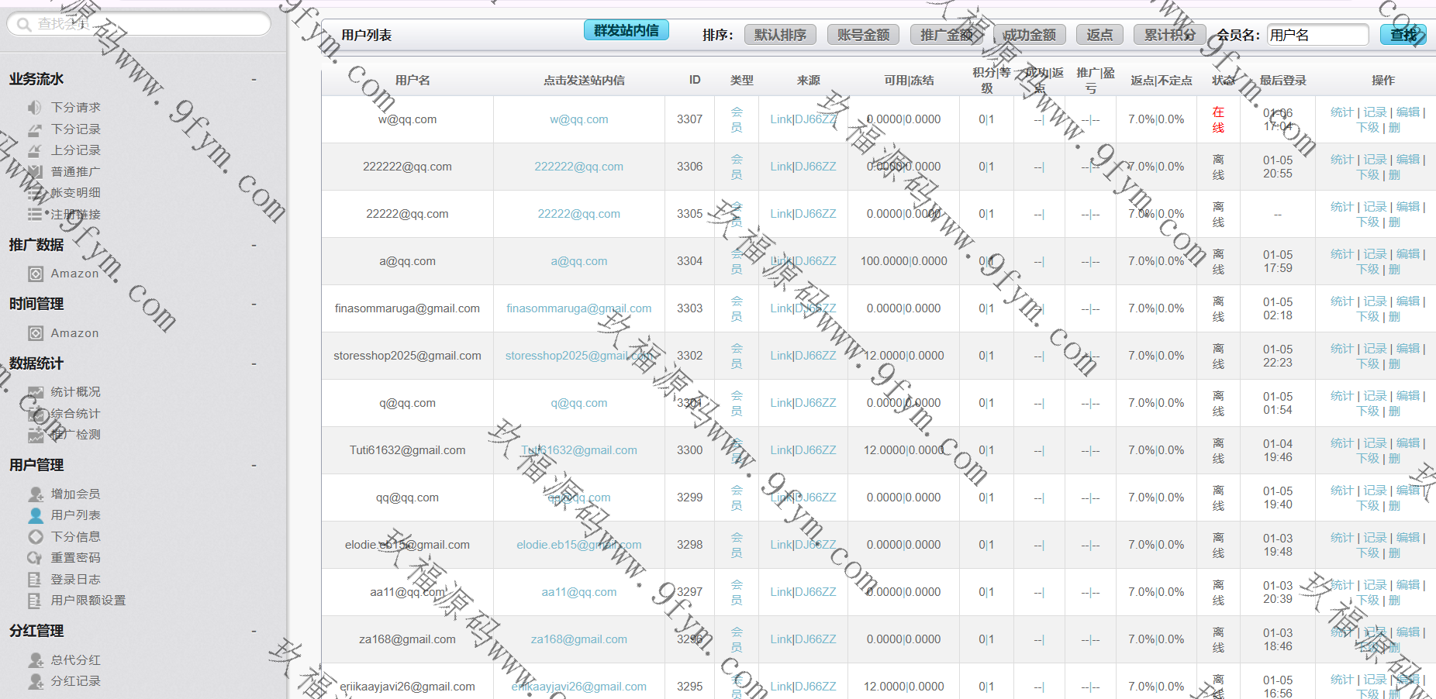Focus the 会员名 username input field
Image resolution: width=1436 pixels, height=699 pixels.
pos(1317,35)
